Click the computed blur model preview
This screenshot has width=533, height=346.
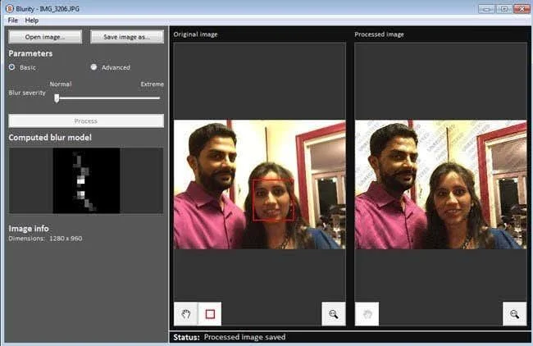[86, 180]
